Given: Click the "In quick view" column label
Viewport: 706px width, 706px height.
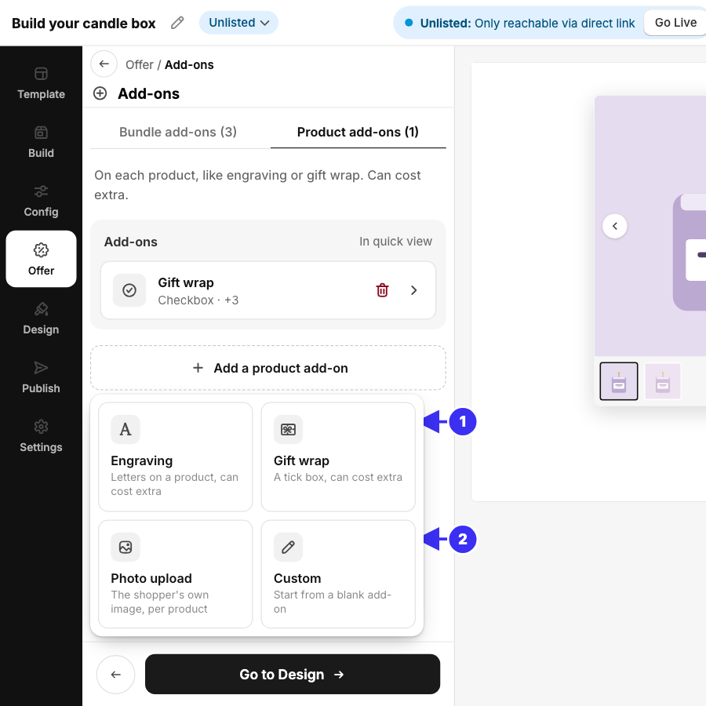Looking at the screenshot, I should click(395, 242).
